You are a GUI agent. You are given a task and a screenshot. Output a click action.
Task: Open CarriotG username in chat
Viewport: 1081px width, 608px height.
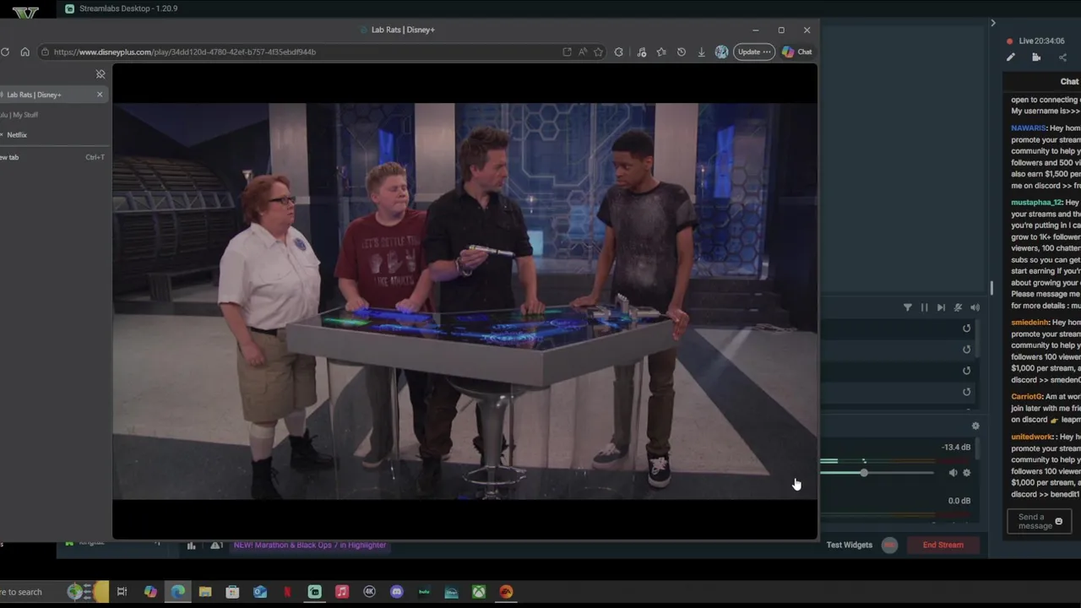point(1025,396)
